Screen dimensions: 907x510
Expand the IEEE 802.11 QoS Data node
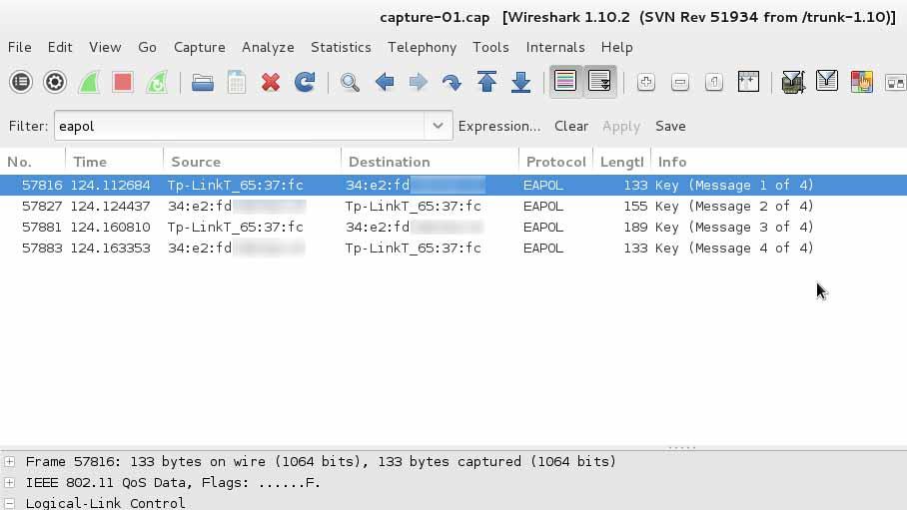click(10, 482)
